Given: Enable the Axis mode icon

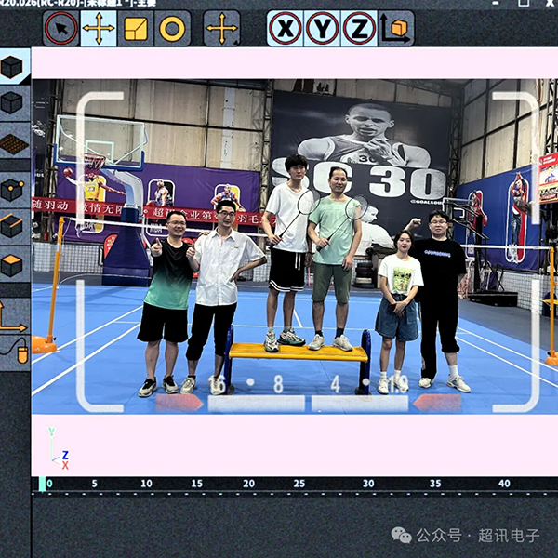Looking at the screenshot, I should [x=12, y=316].
